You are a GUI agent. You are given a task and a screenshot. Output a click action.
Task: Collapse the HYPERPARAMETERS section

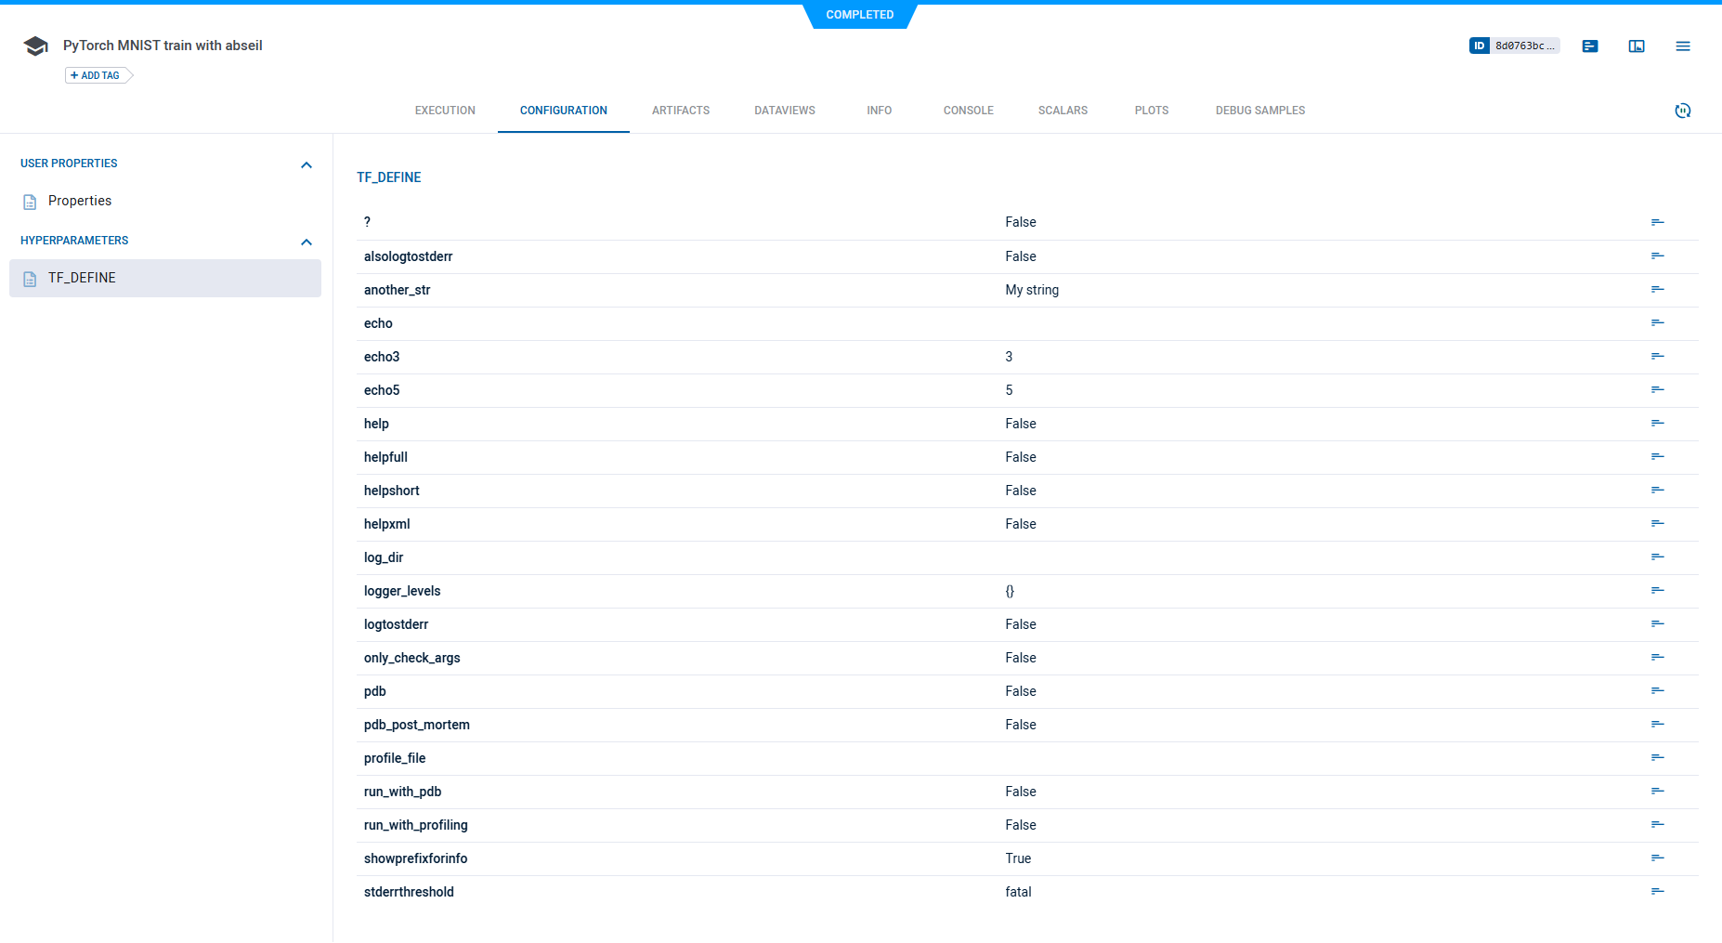pyautogui.click(x=307, y=242)
